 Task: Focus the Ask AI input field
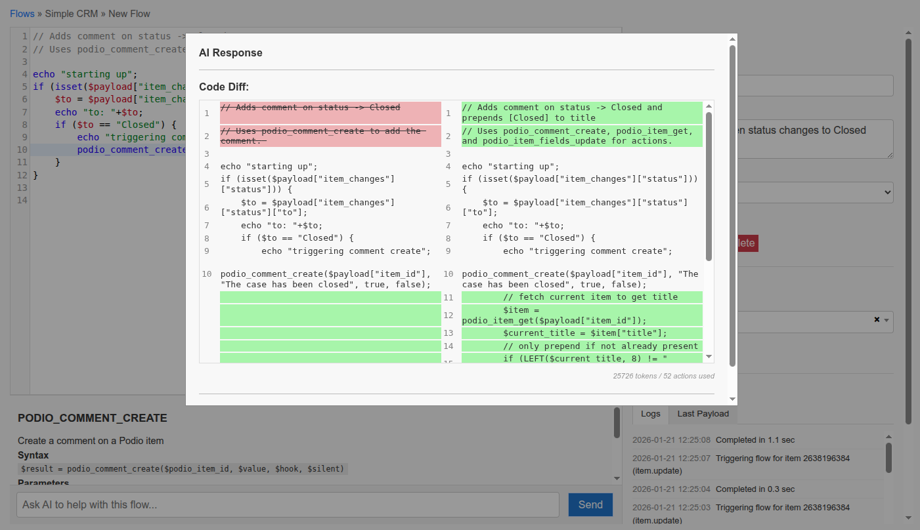(288, 504)
